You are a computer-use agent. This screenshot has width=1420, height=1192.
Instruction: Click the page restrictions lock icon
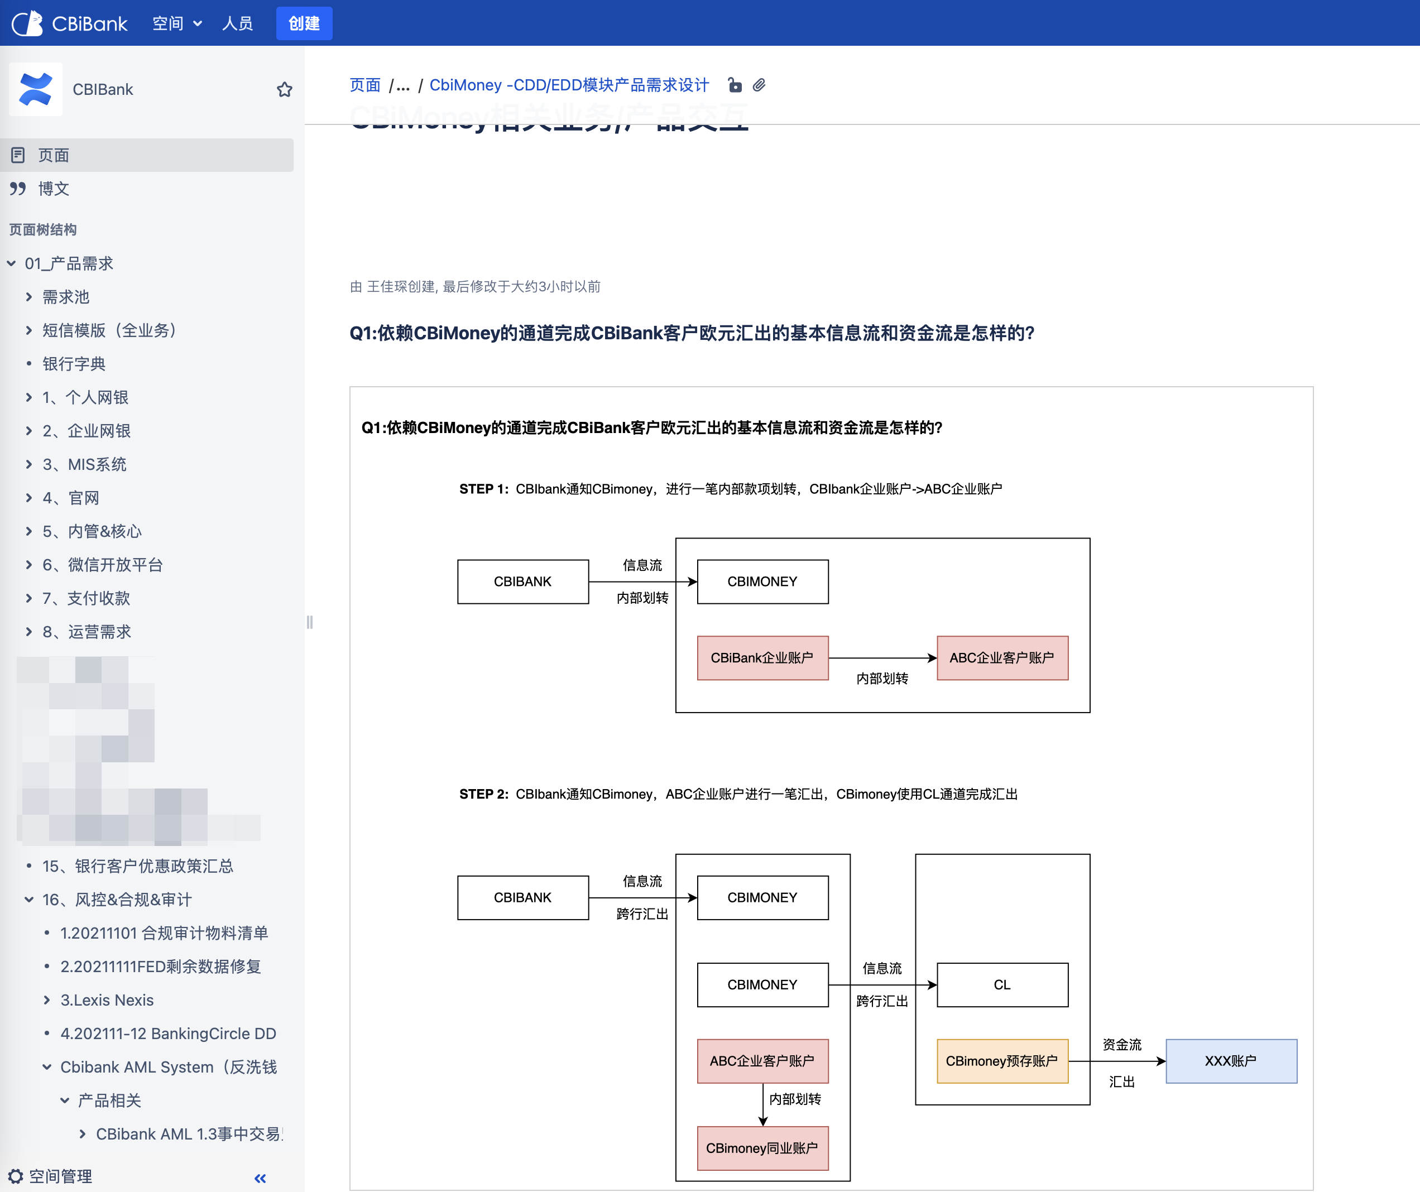click(x=735, y=85)
